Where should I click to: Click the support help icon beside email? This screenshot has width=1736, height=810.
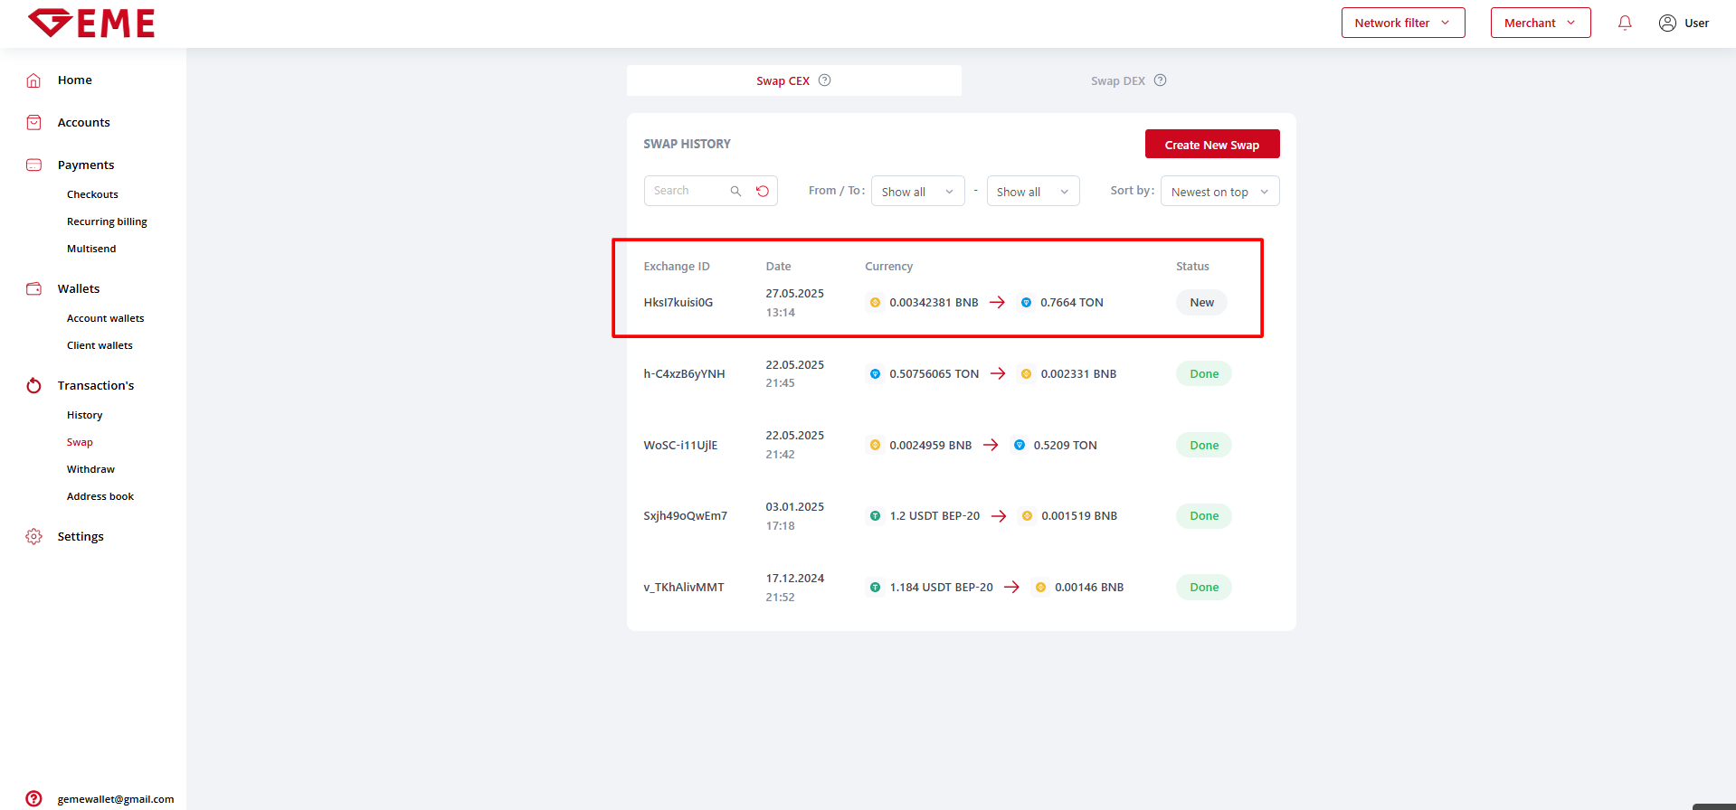pos(33,798)
